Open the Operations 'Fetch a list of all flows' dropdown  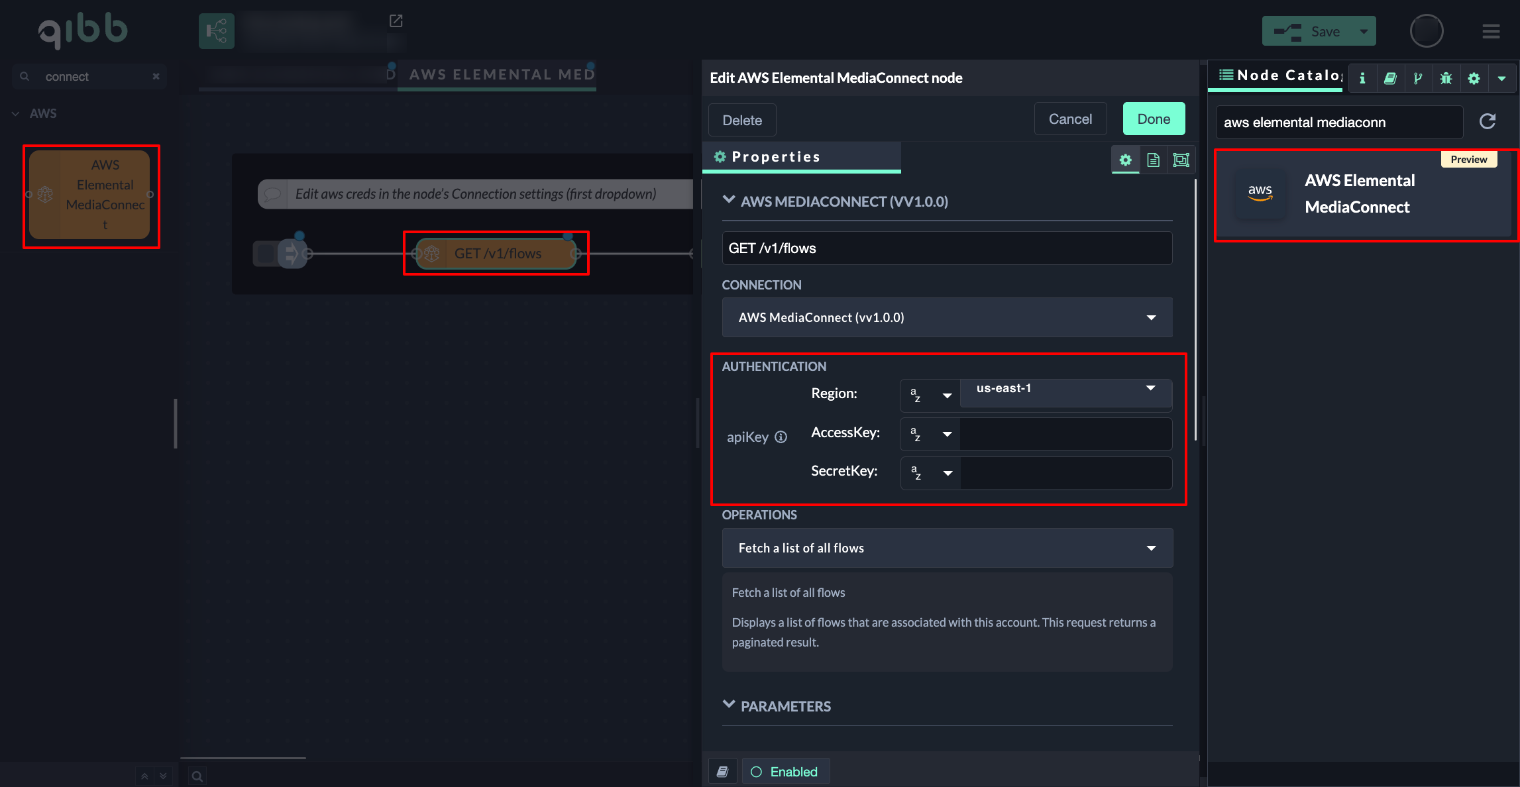947,548
